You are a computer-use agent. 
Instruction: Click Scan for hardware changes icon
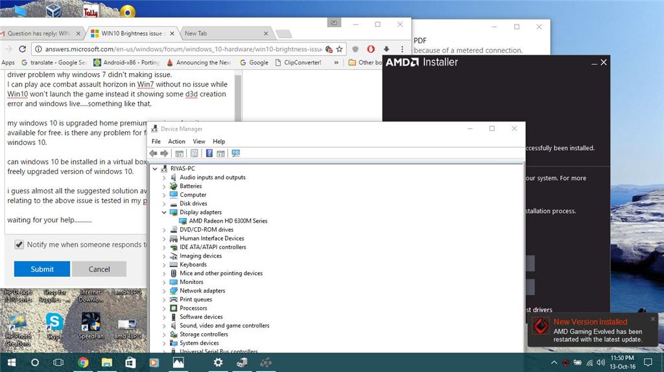236,153
